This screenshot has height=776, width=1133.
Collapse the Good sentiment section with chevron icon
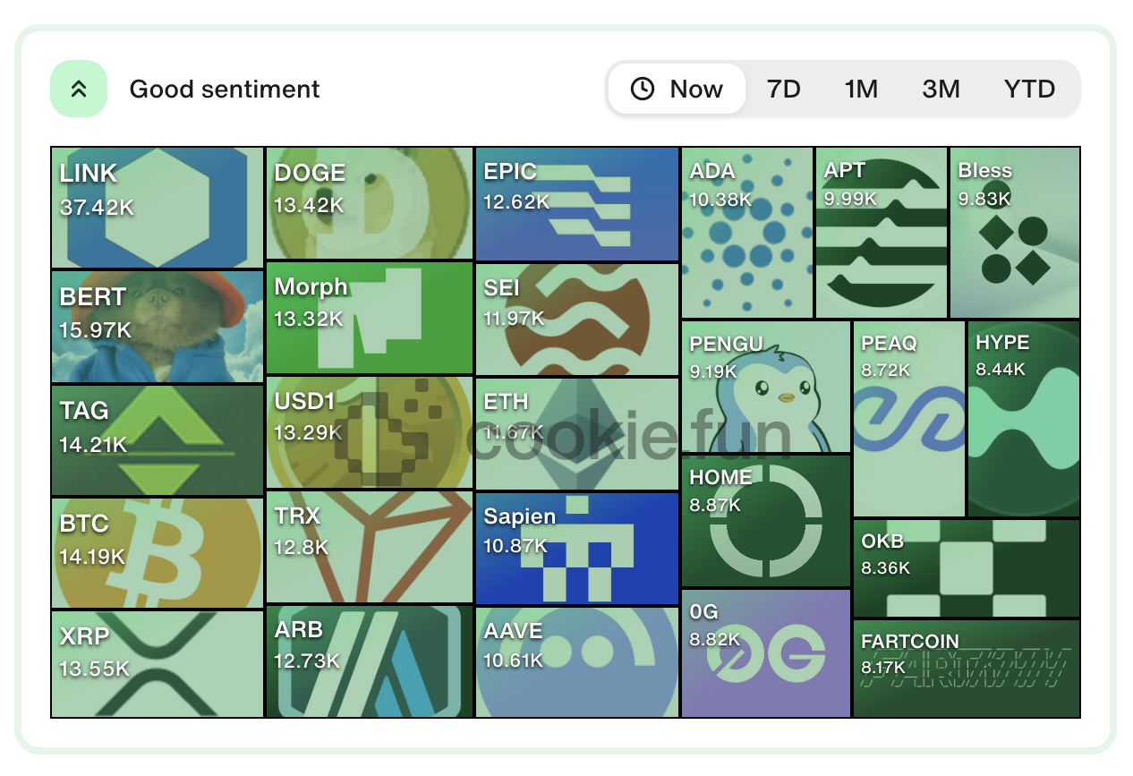(79, 89)
